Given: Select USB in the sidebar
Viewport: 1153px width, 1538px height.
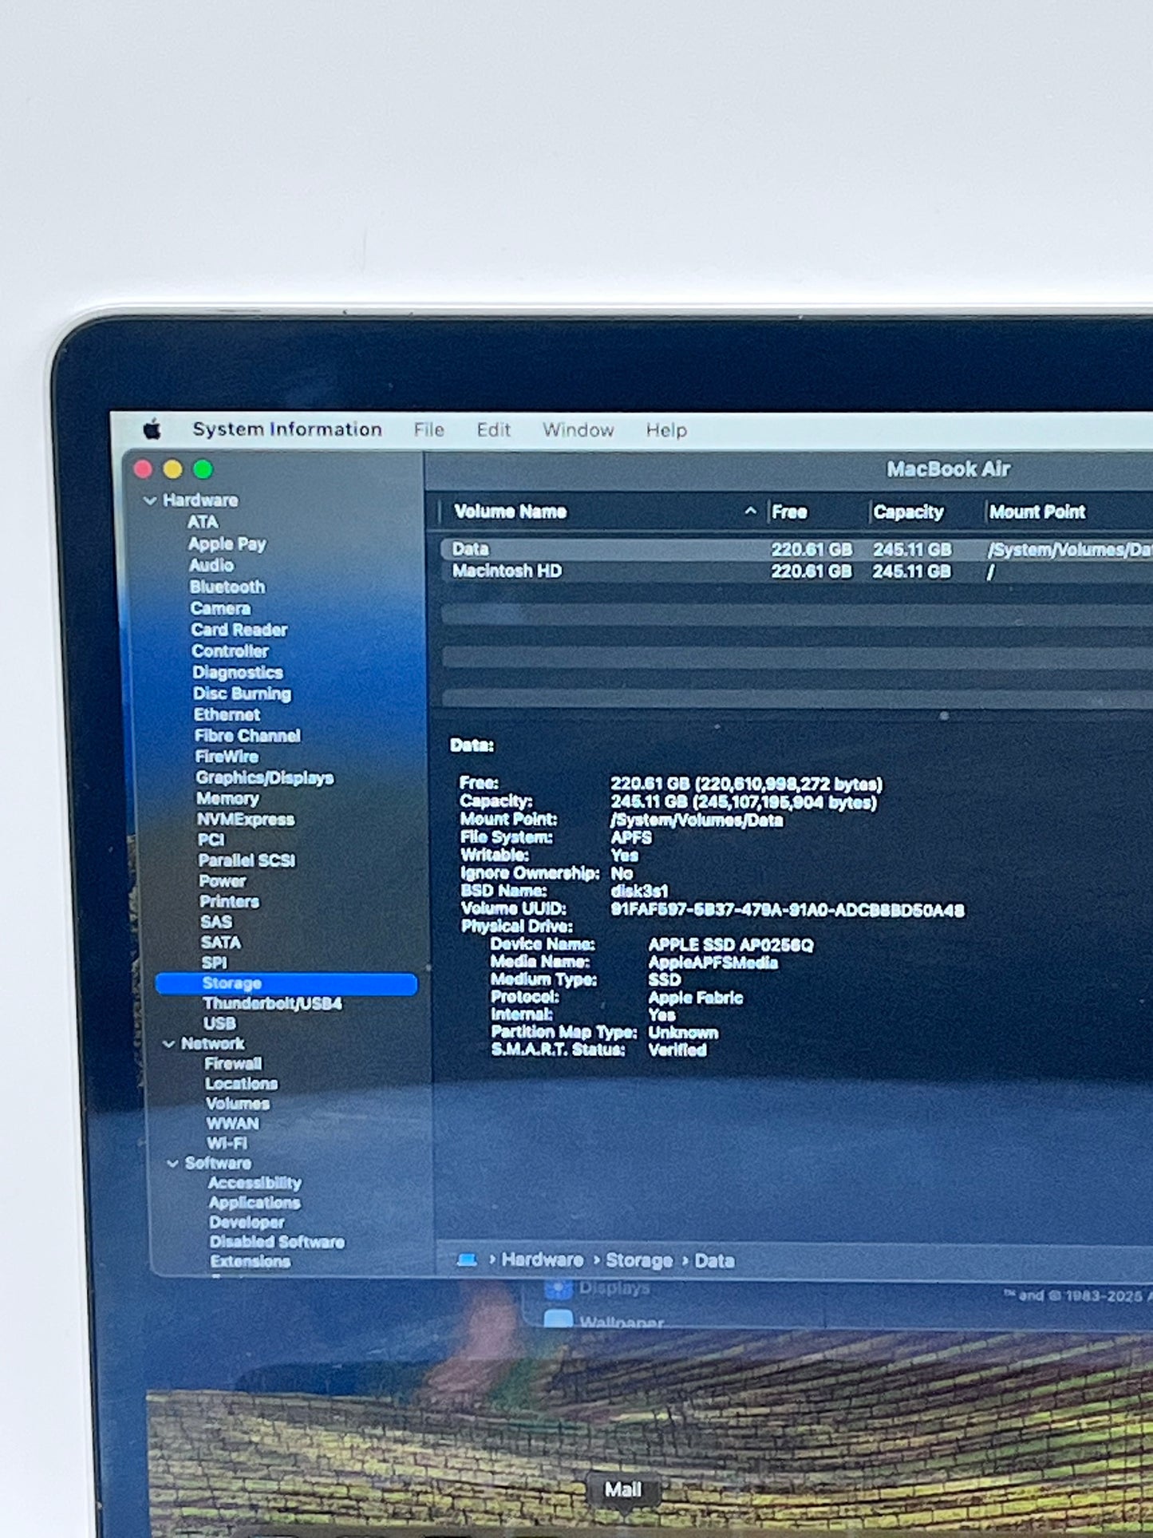Looking at the screenshot, I should tap(219, 1023).
